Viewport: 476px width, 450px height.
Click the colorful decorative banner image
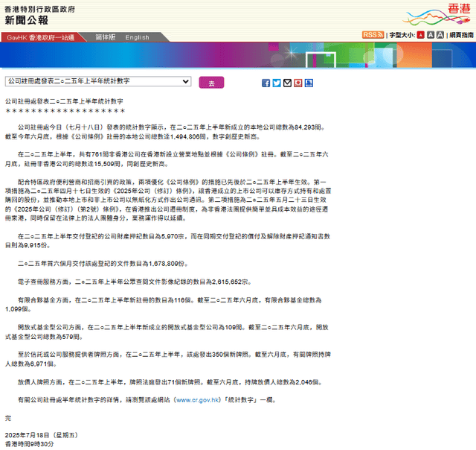coord(238,55)
